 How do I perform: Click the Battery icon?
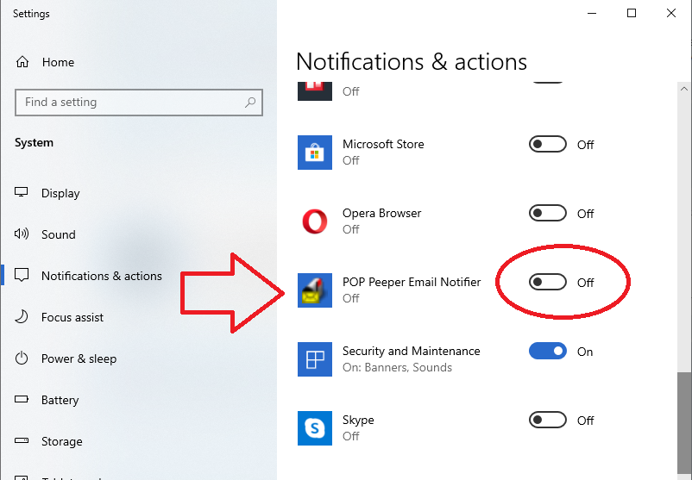tap(22, 399)
